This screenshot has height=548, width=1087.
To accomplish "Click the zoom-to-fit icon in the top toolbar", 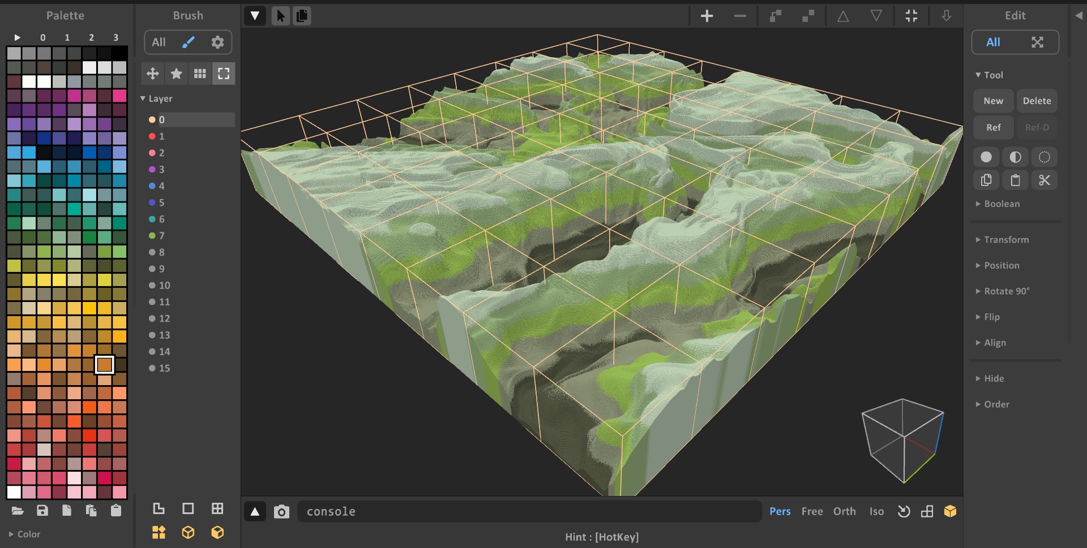I will click(911, 15).
